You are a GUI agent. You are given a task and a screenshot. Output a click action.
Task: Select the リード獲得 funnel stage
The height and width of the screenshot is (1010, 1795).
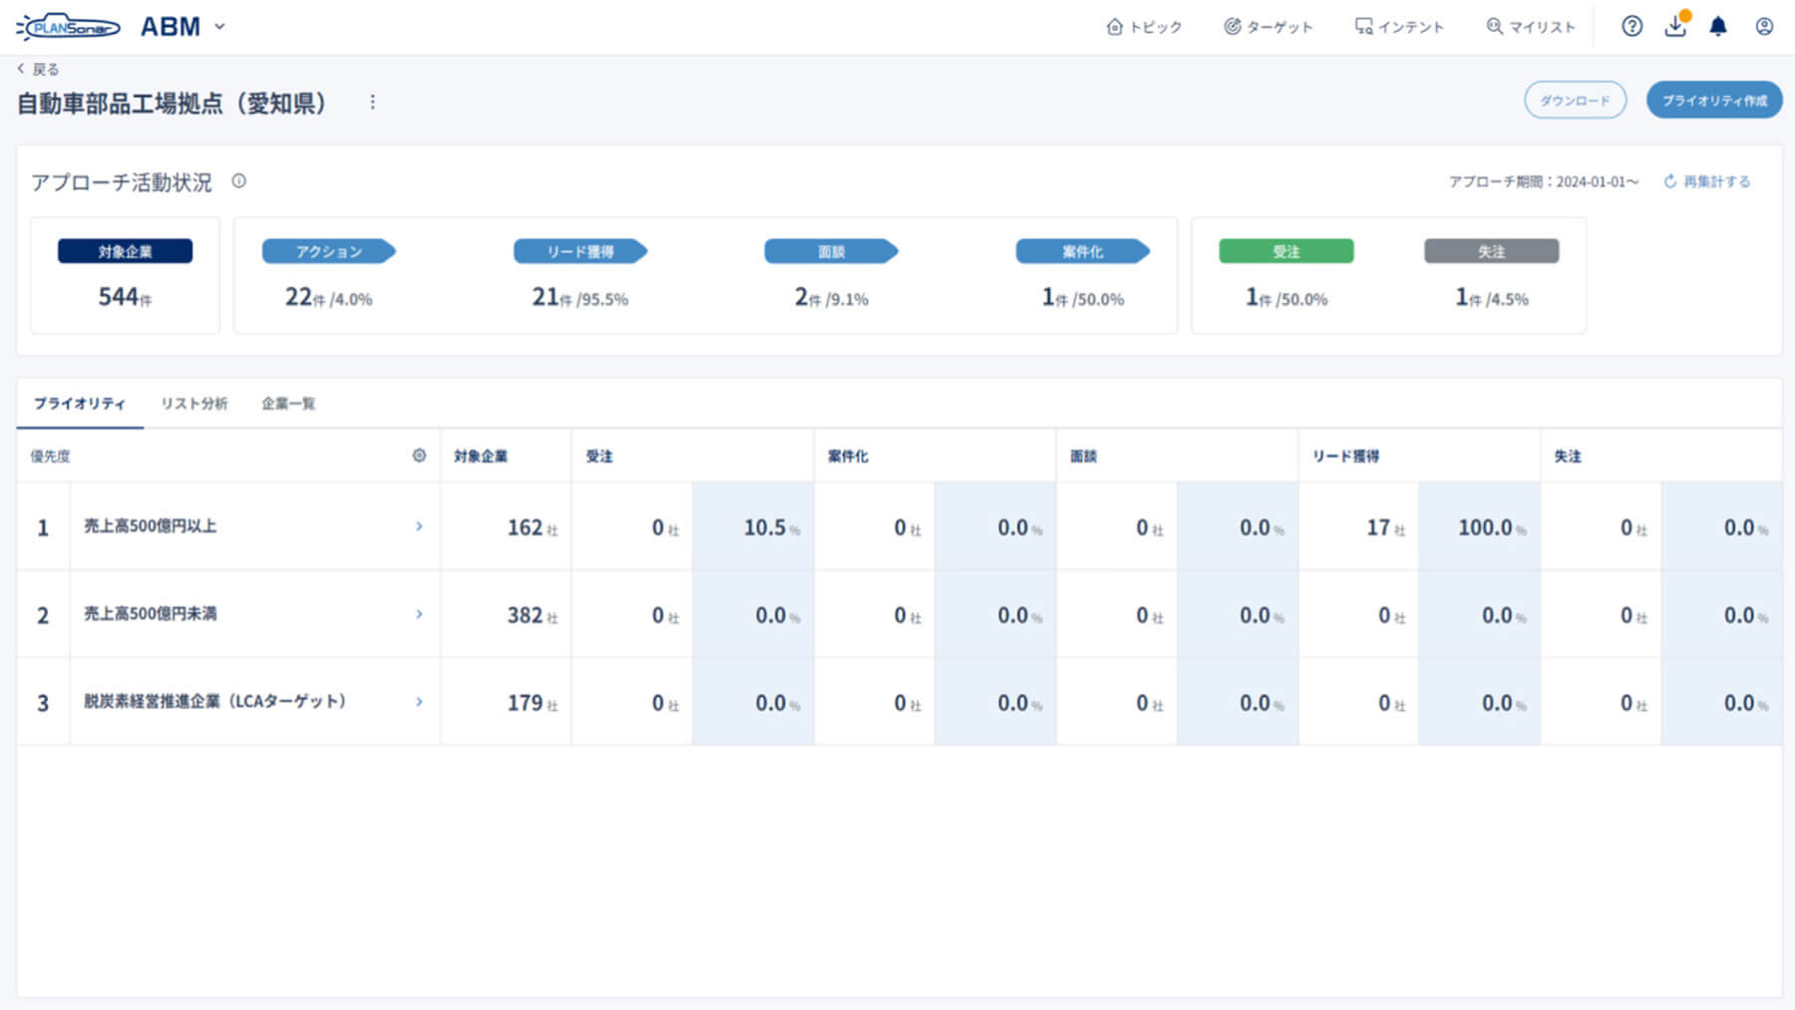[x=580, y=251]
